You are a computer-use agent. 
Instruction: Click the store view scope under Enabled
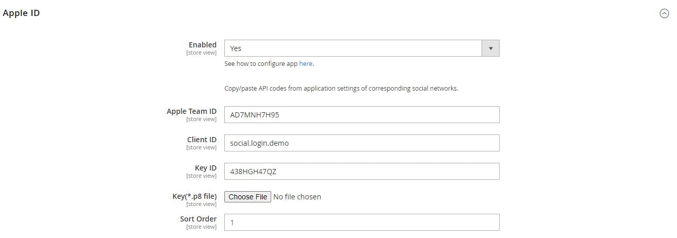[201, 53]
